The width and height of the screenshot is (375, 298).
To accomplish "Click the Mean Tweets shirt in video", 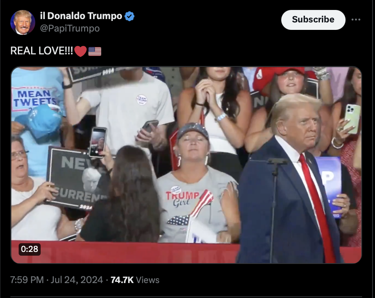I will coord(35,98).
